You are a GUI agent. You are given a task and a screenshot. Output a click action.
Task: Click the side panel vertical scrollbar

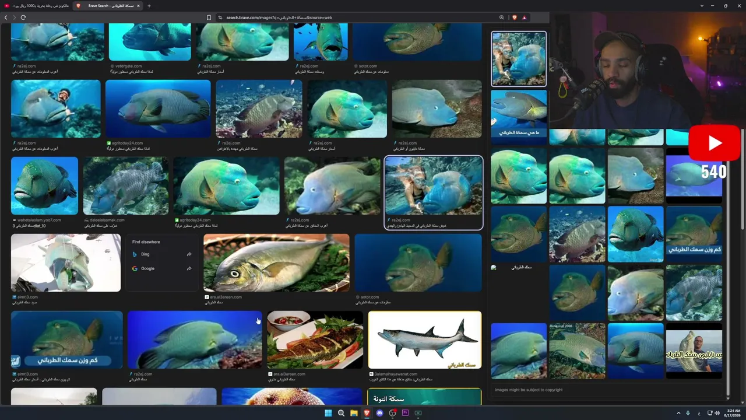727,262
